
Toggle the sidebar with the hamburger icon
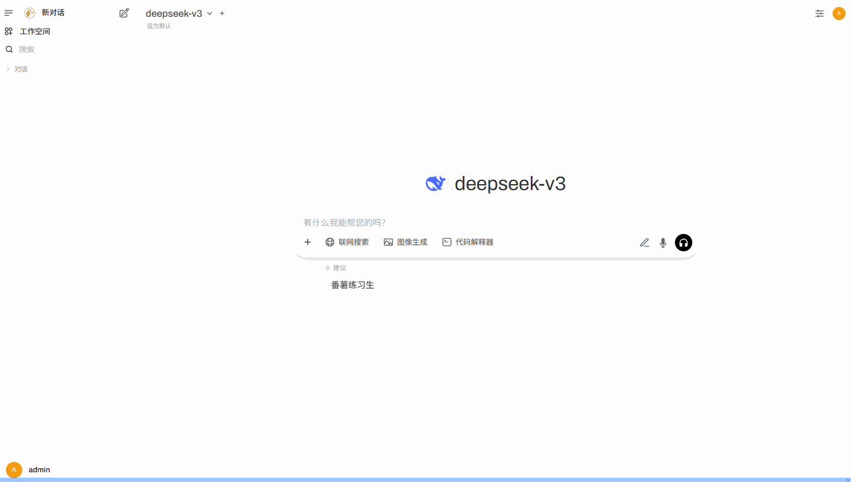pyautogui.click(x=9, y=13)
